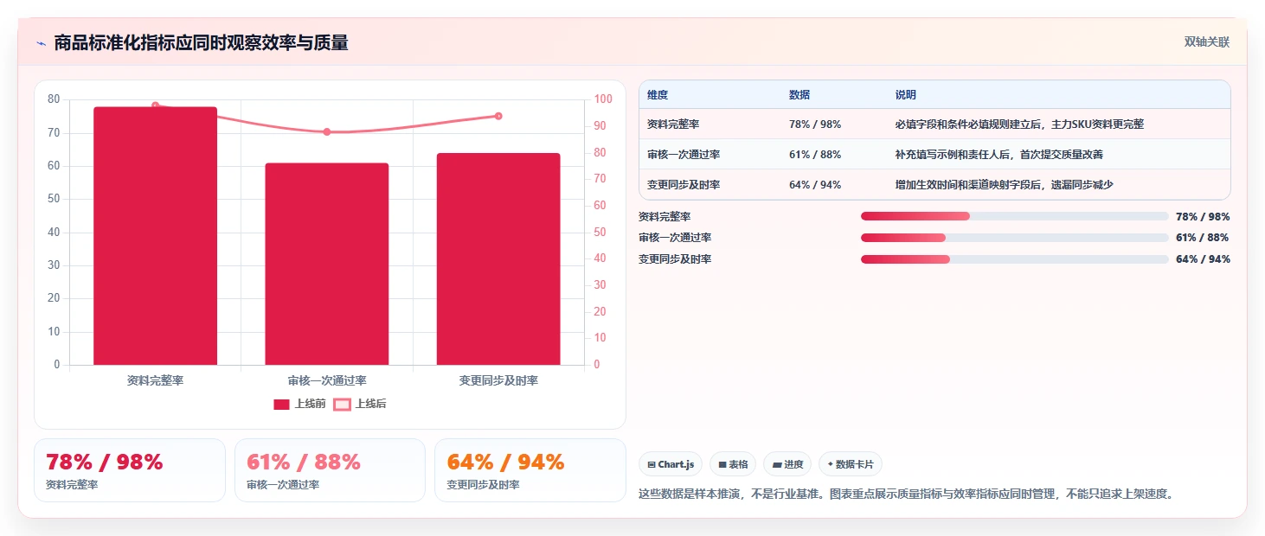
Task: Click the line point above 变更同步及时率 bar
Action: point(498,116)
